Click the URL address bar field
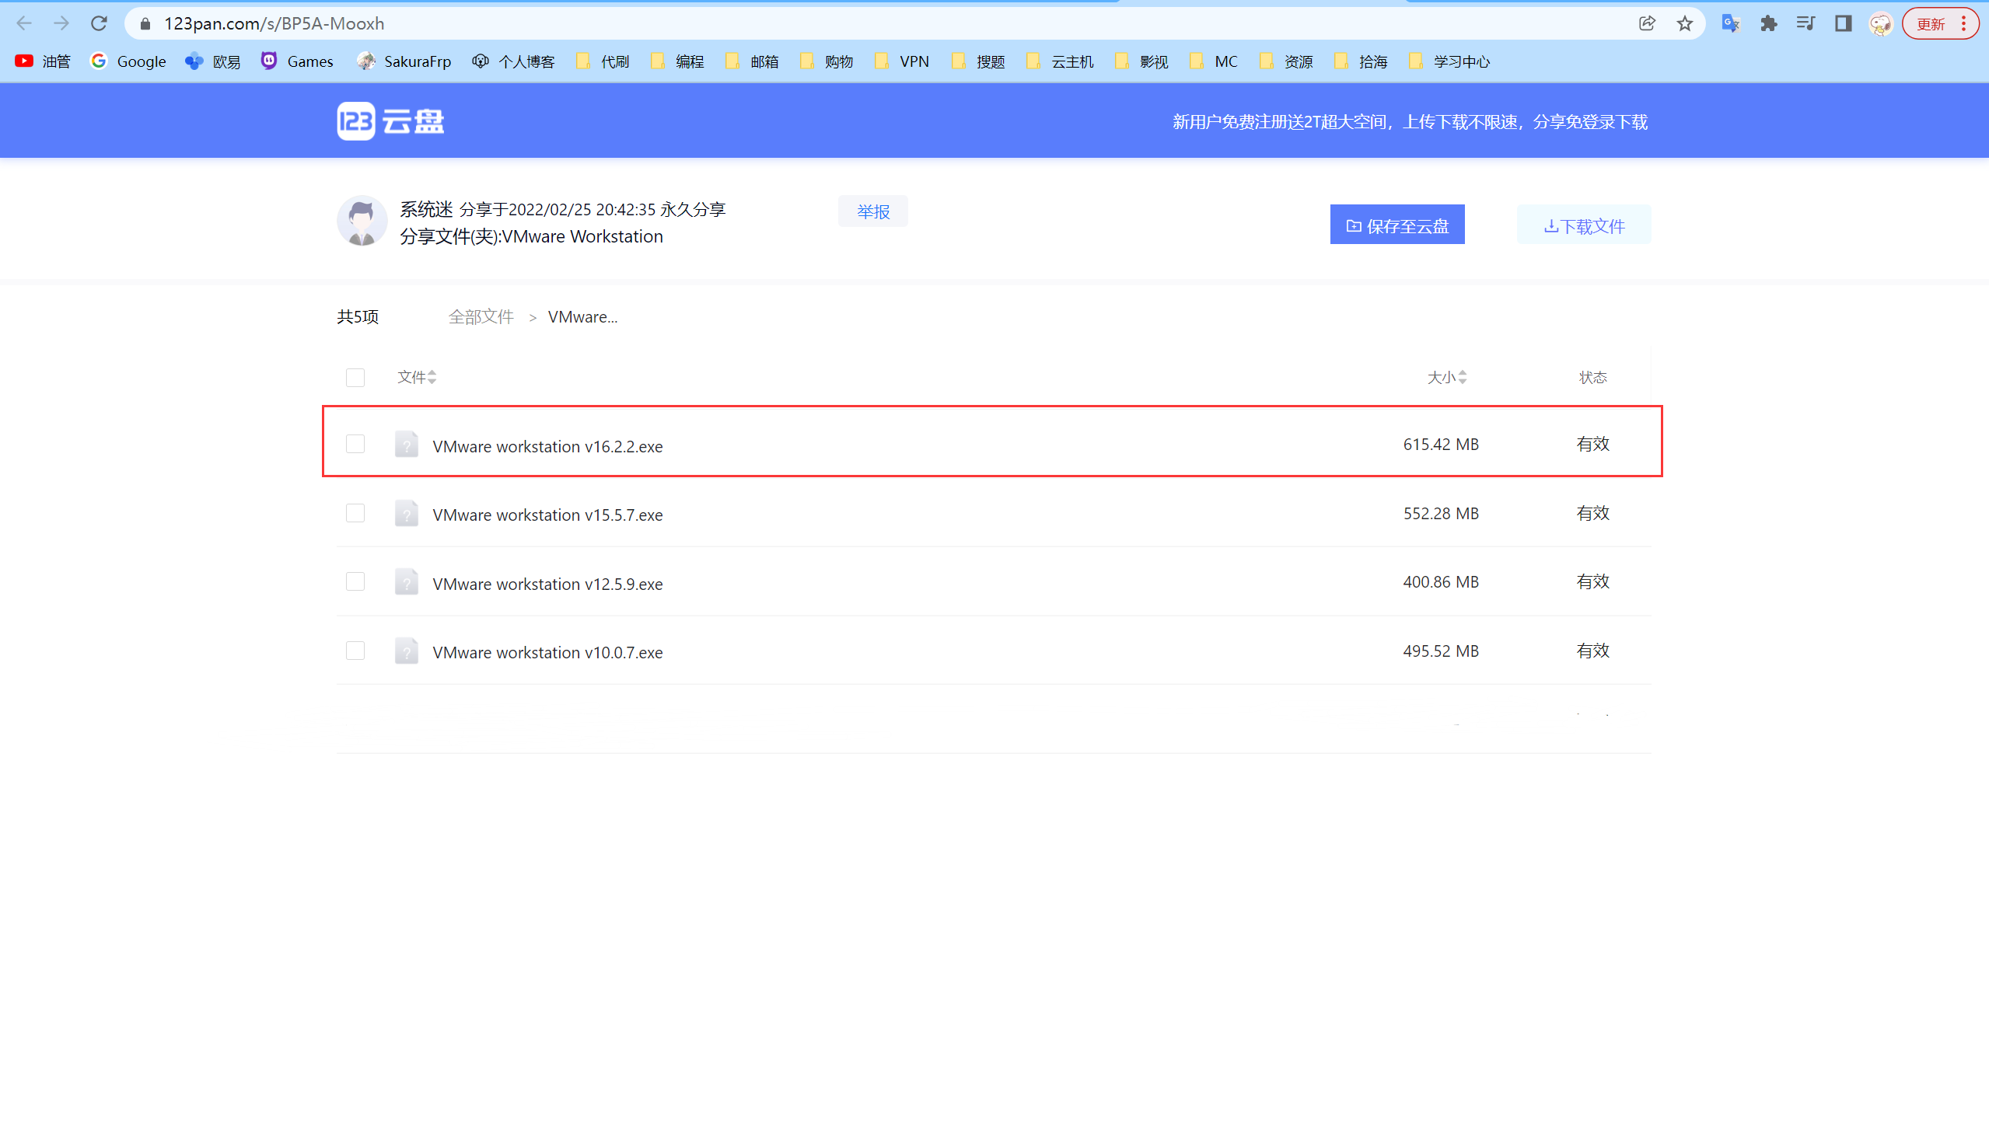Screen dimensions: 1989x1148 (x=868, y=23)
